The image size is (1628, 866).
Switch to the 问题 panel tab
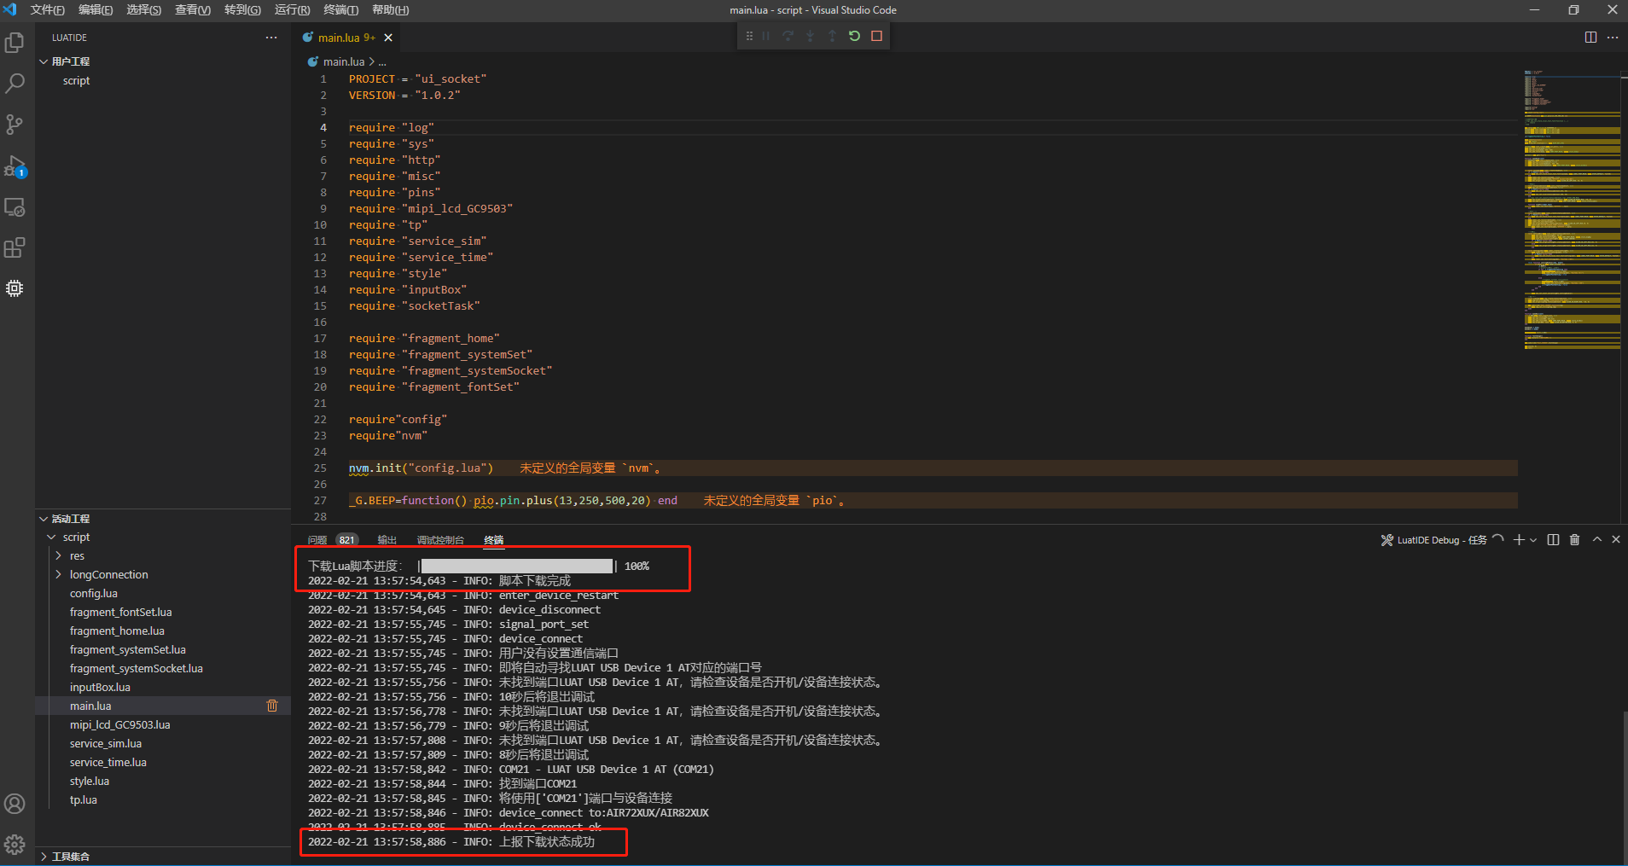click(317, 540)
